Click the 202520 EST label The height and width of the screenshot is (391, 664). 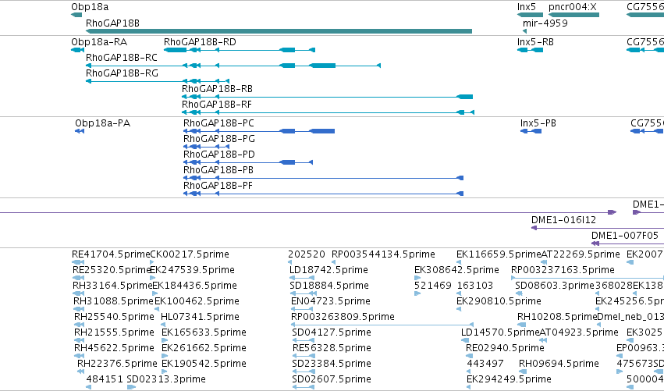pos(306,254)
